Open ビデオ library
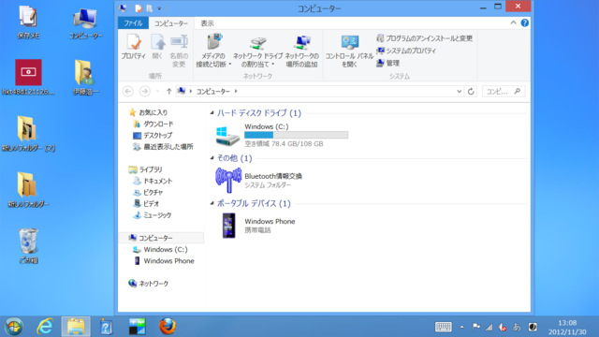 pyautogui.click(x=146, y=204)
